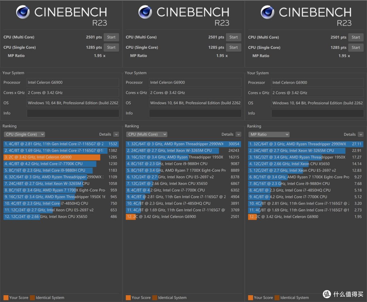Click the Info input field in the left panel
This screenshot has height=302, width=367.
[x=73, y=113]
